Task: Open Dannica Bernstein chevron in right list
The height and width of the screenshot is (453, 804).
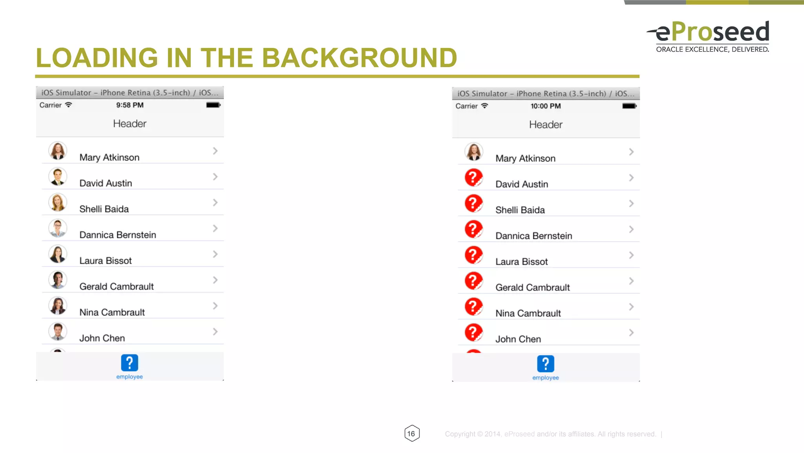Action: click(631, 229)
